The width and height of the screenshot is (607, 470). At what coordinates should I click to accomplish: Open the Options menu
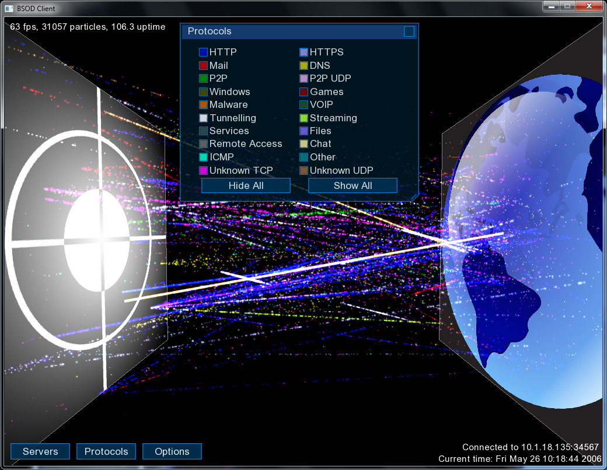[172, 451]
